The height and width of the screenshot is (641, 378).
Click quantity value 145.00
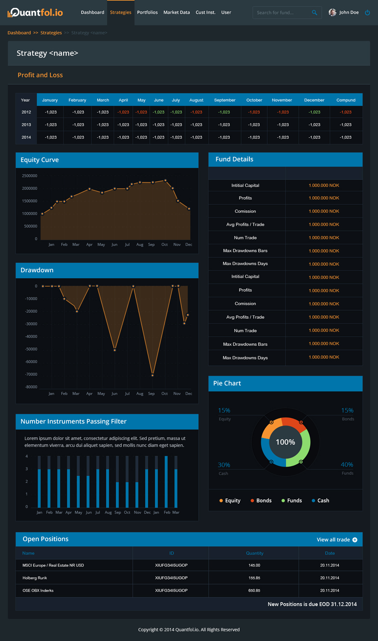[x=254, y=565]
